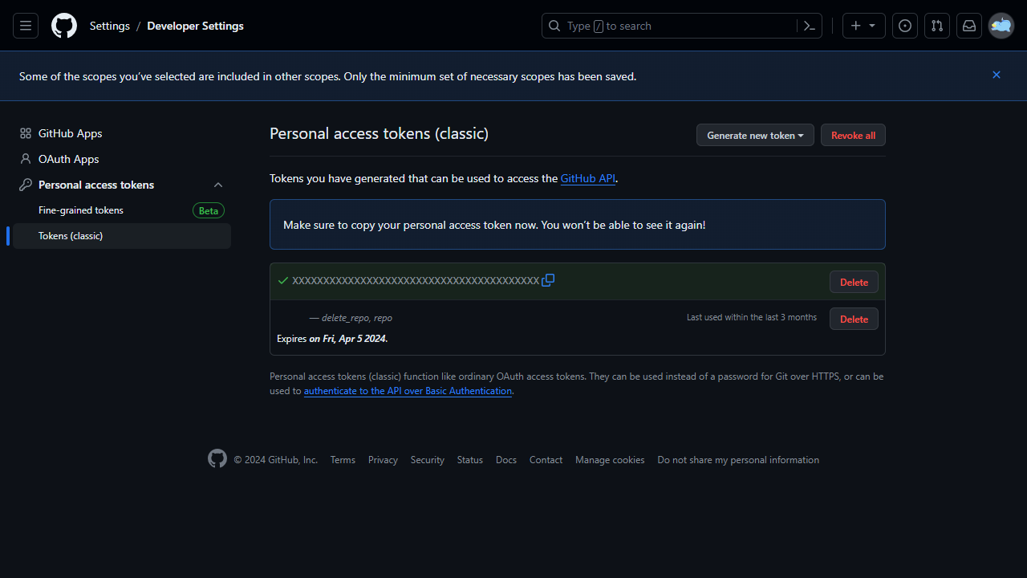The height and width of the screenshot is (578, 1027).
Task: Open the create new dropdown in header
Action: pos(863,25)
